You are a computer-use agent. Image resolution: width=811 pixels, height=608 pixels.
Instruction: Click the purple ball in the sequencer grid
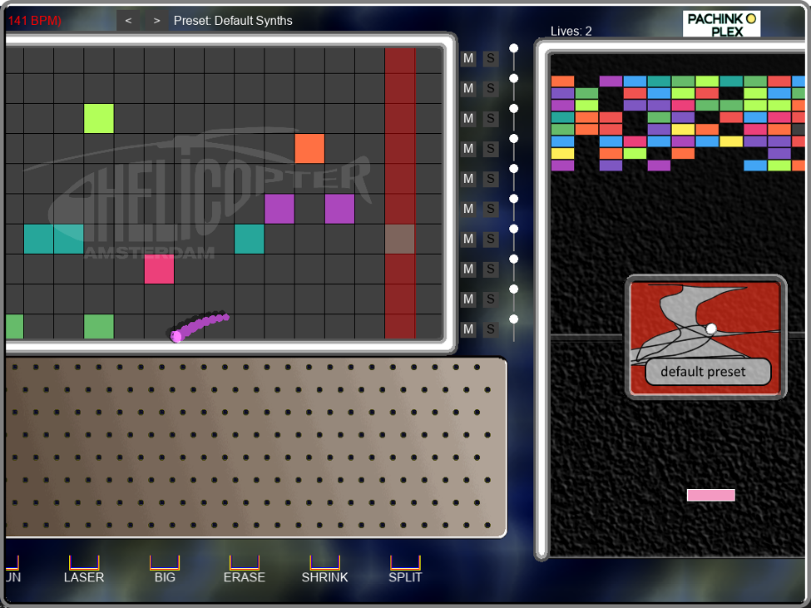click(176, 336)
